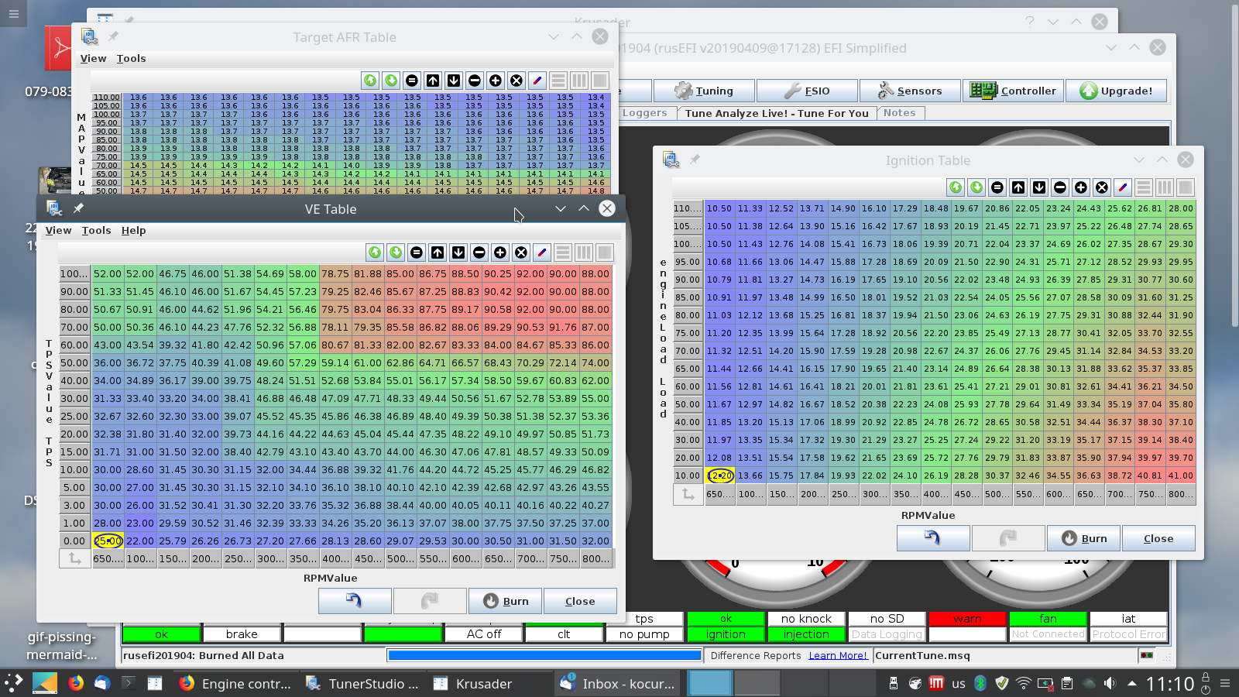Viewport: 1239px width, 697px height.
Task: Click horizontal-lines interpolate icon in Ignition Table
Action: 1144,187
